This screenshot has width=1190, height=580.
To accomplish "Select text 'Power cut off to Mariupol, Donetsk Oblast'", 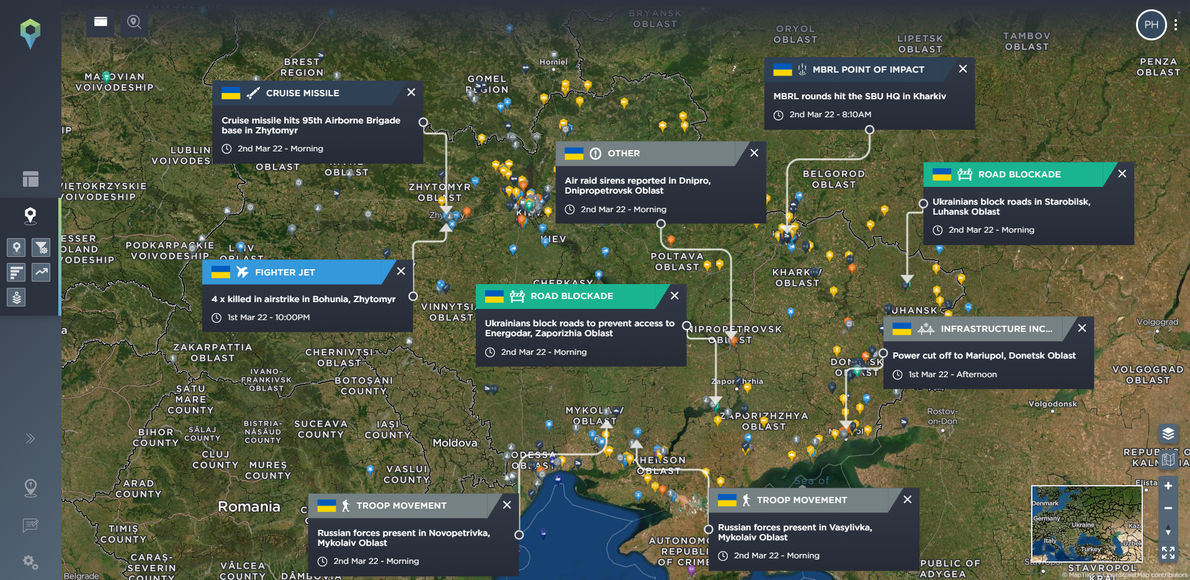I will pyautogui.click(x=984, y=355).
